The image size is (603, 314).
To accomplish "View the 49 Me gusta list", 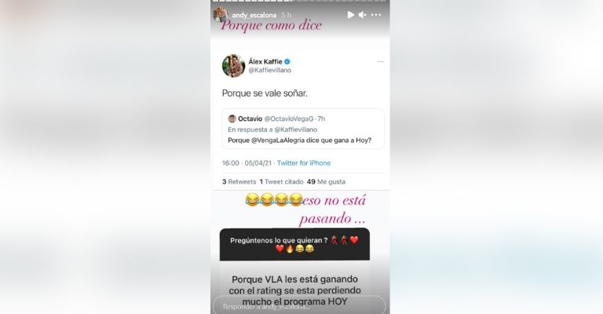I will (x=326, y=182).
